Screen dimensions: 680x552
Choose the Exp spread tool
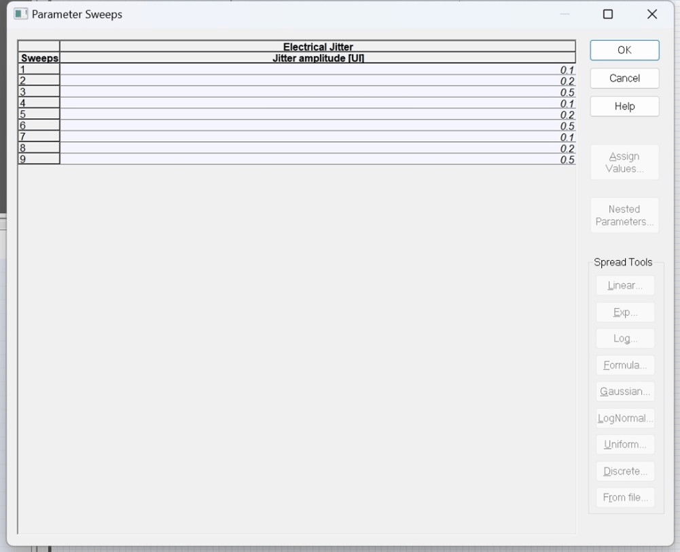coord(625,312)
